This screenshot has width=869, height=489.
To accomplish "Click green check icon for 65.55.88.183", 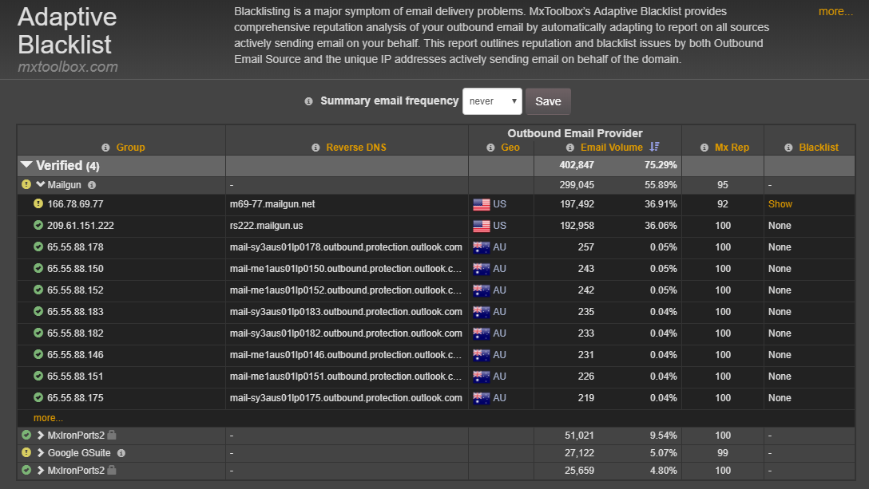I will (38, 311).
